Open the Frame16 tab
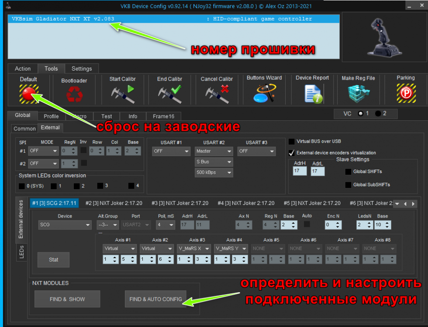Image resolution: width=428 pixels, height=327 pixels. [163, 116]
